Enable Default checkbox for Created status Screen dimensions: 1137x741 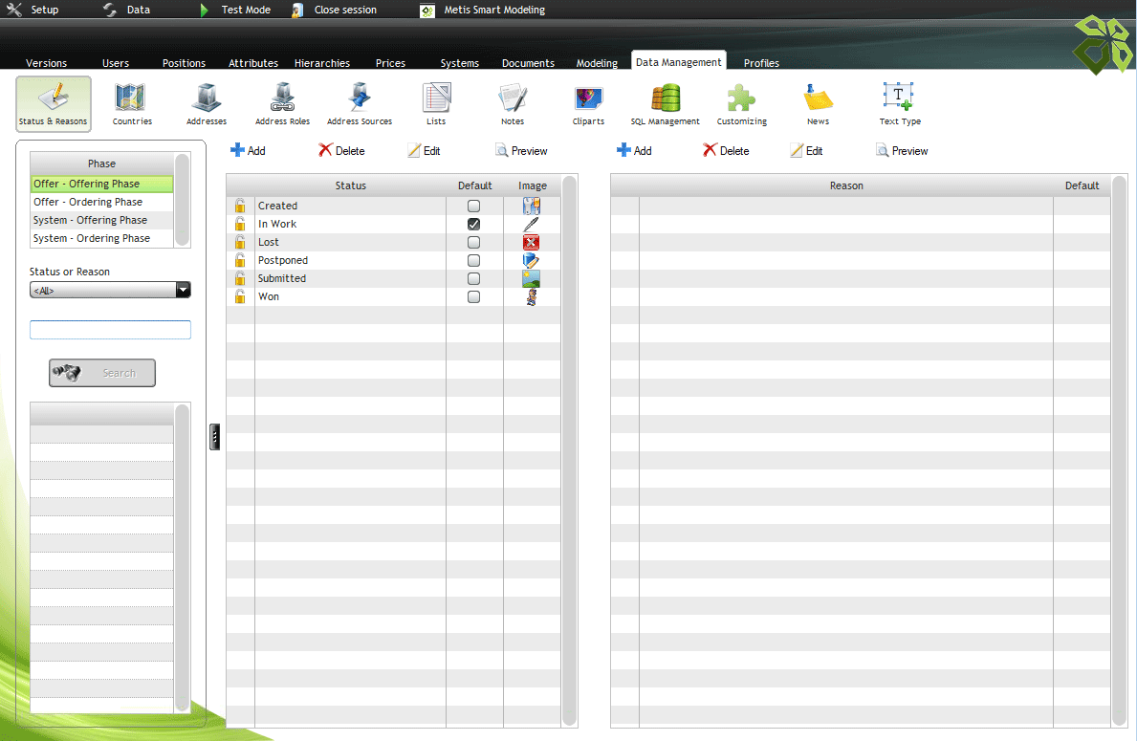coord(473,206)
